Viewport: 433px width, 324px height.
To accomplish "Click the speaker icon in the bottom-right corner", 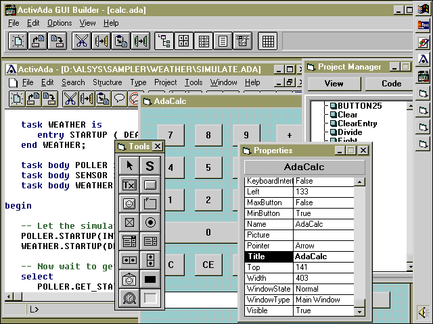I will click(x=423, y=313).
